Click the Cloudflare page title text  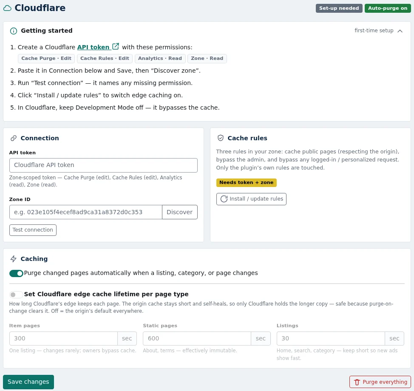pos(40,8)
